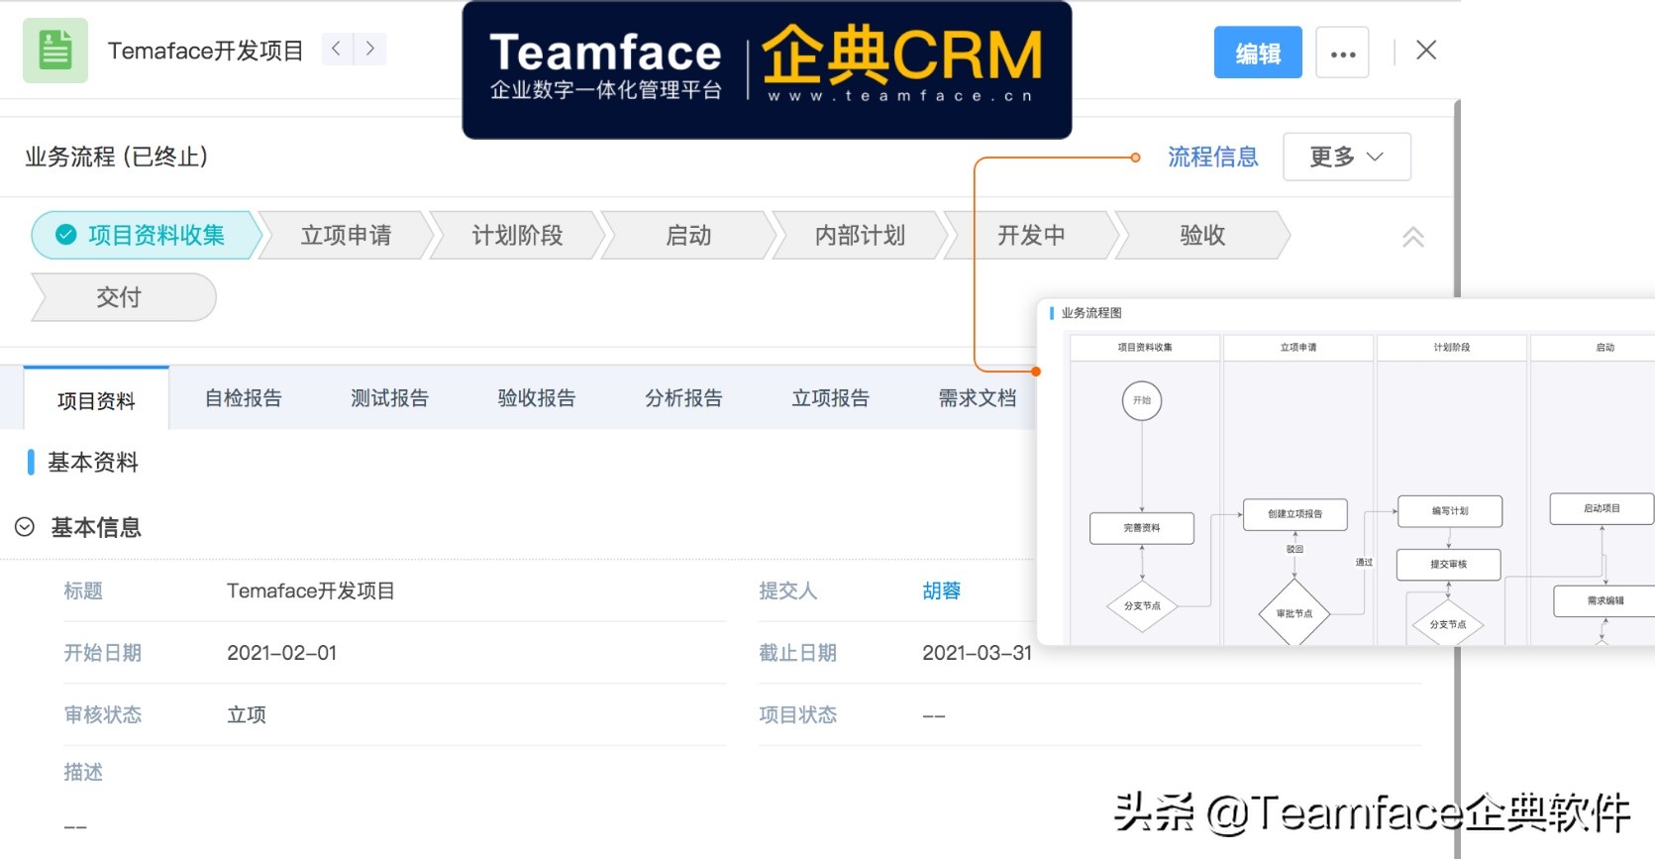Select the 立项申请 stage

pos(346,235)
